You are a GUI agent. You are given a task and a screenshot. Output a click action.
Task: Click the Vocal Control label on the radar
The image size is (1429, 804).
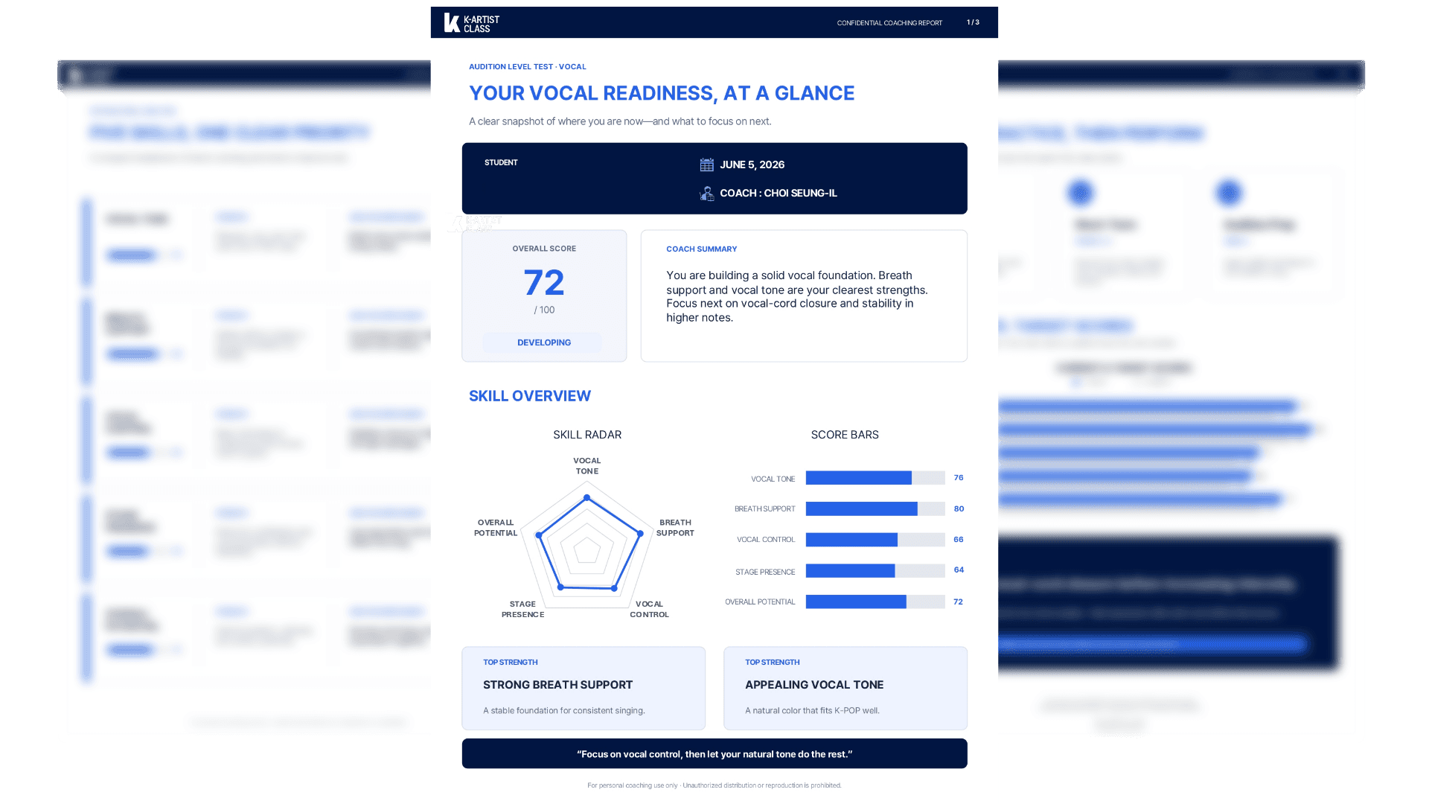(x=649, y=610)
